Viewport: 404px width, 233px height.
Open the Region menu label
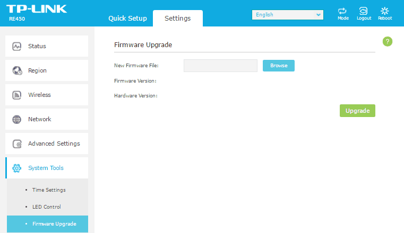click(37, 70)
